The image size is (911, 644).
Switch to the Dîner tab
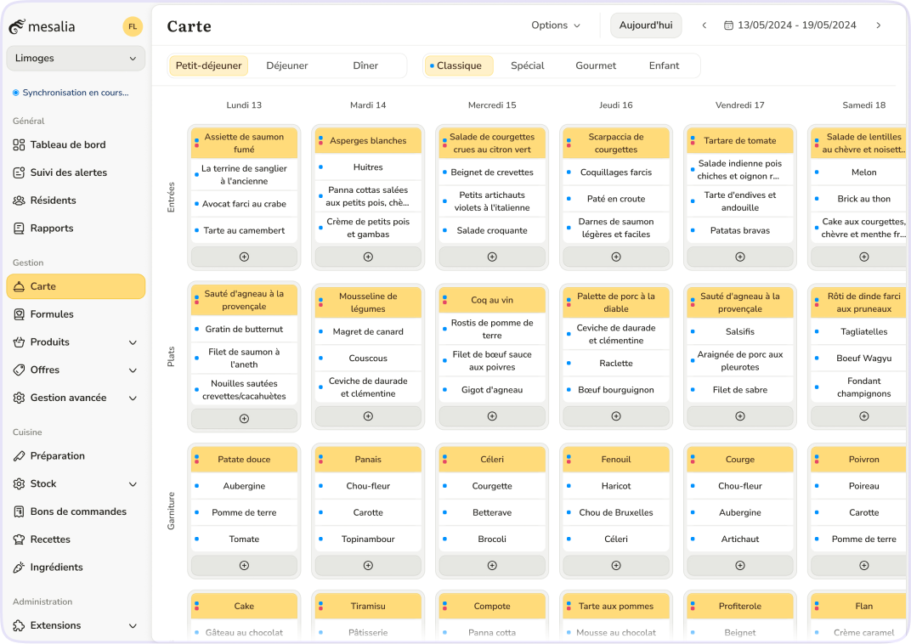coord(365,66)
